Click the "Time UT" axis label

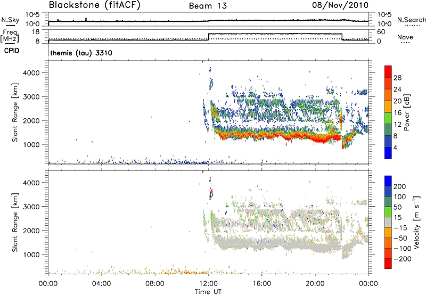(x=208, y=291)
